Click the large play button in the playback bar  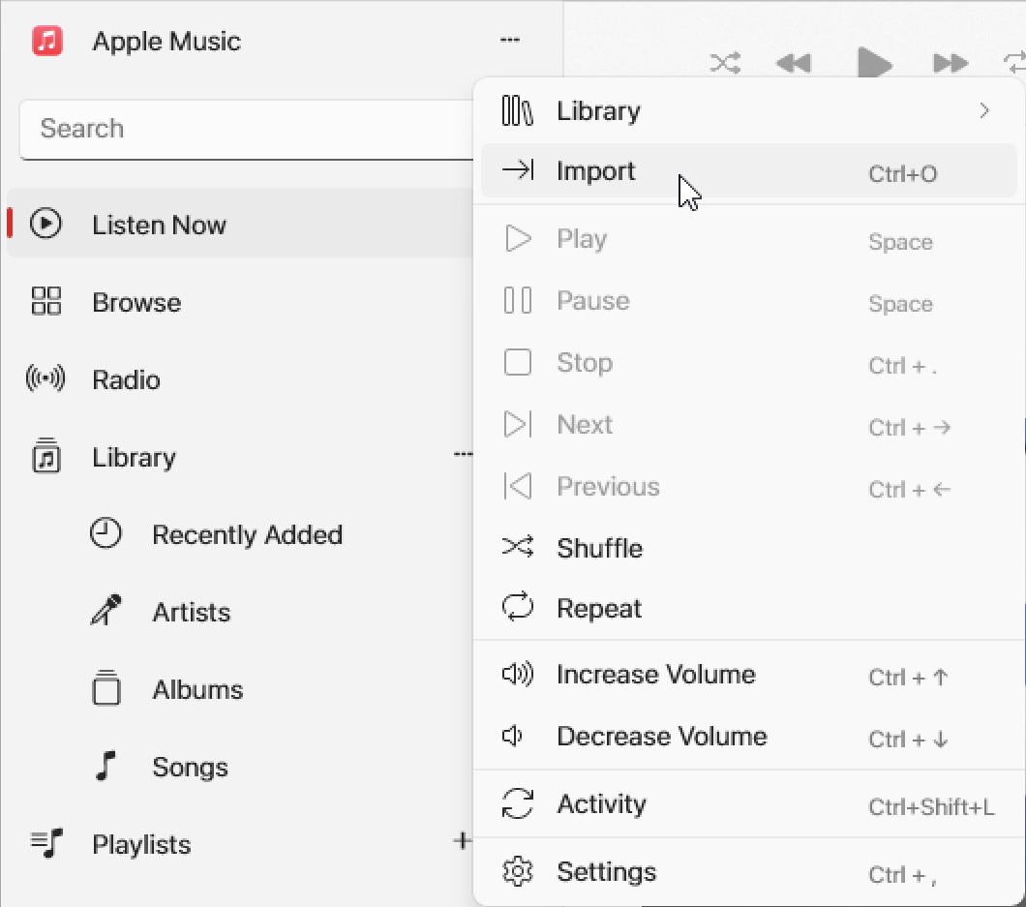(x=874, y=63)
